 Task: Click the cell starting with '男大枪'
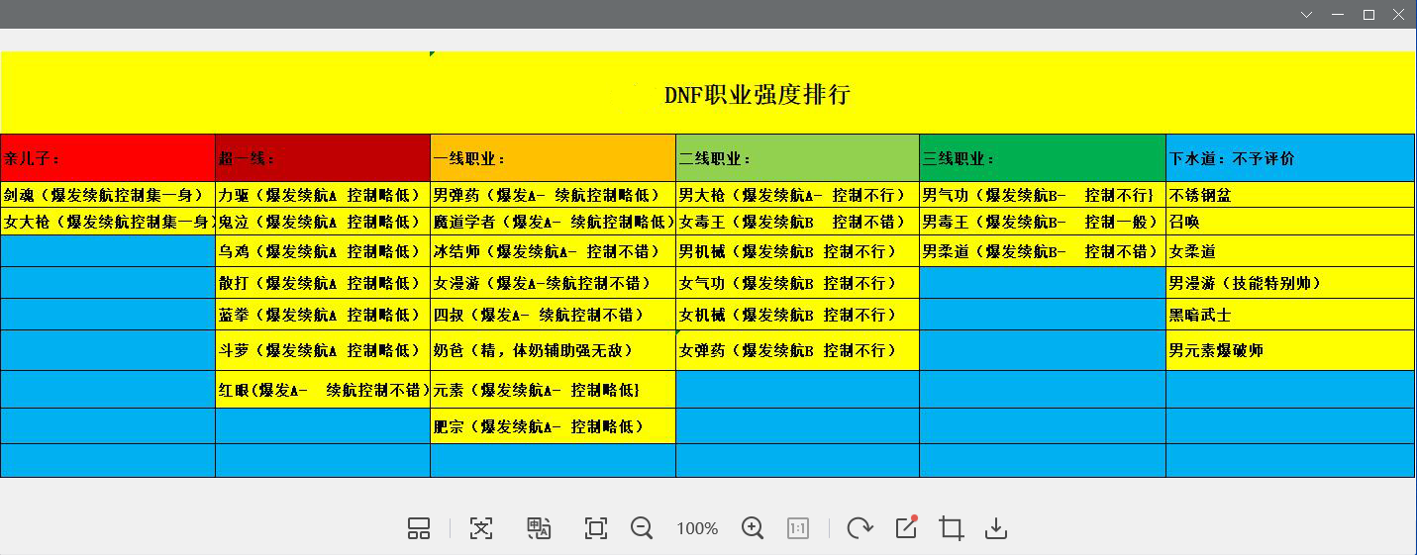[x=797, y=195]
